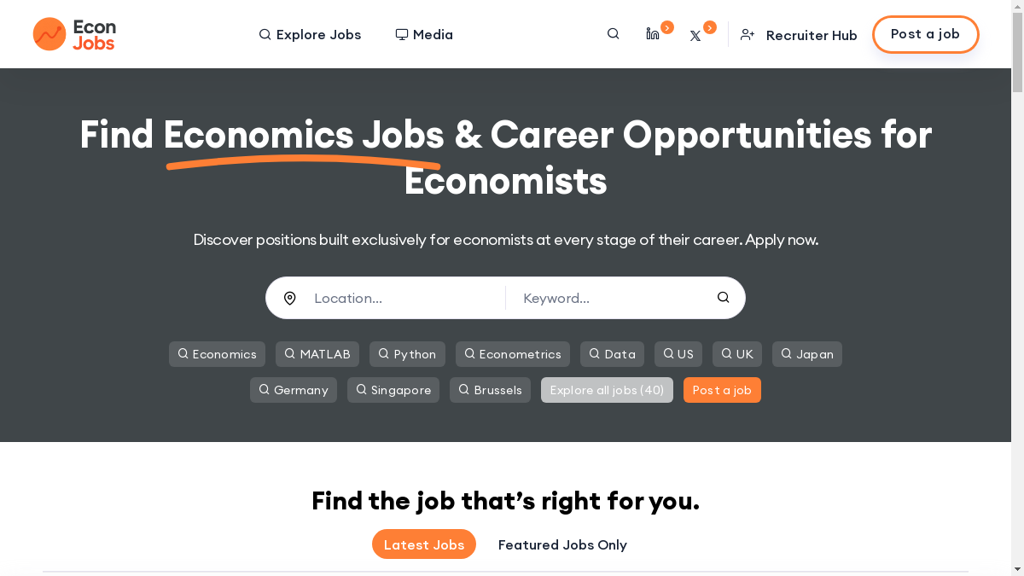This screenshot has width=1024, height=576.
Task: Choose the Singapore quick search tag
Action: [x=393, y=390]
